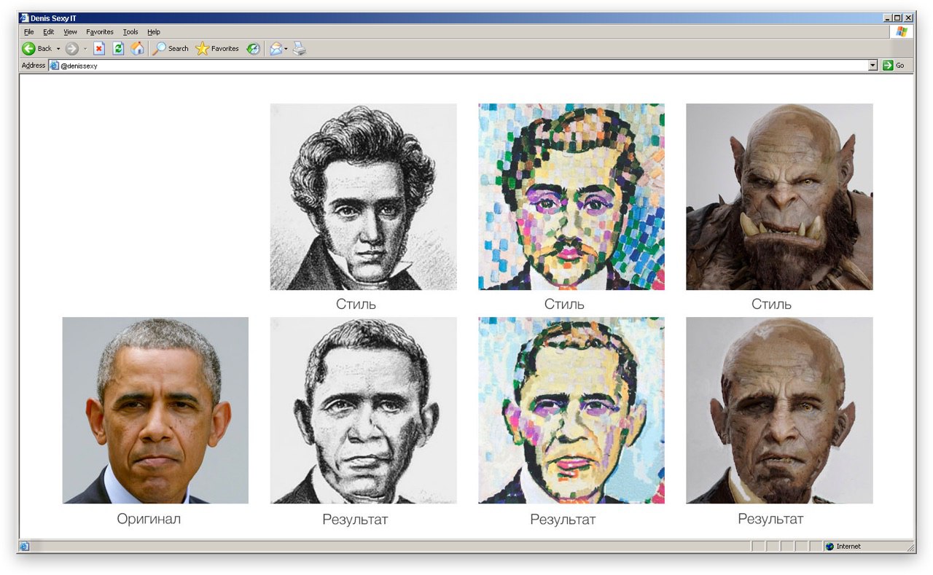Click the Оригинал caption text
The width and height of the screenshot is (933, 575).
click(149, 520)
